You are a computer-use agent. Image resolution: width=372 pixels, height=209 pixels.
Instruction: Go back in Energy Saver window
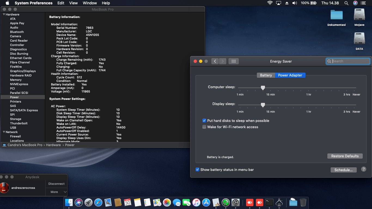coord(215,61)
